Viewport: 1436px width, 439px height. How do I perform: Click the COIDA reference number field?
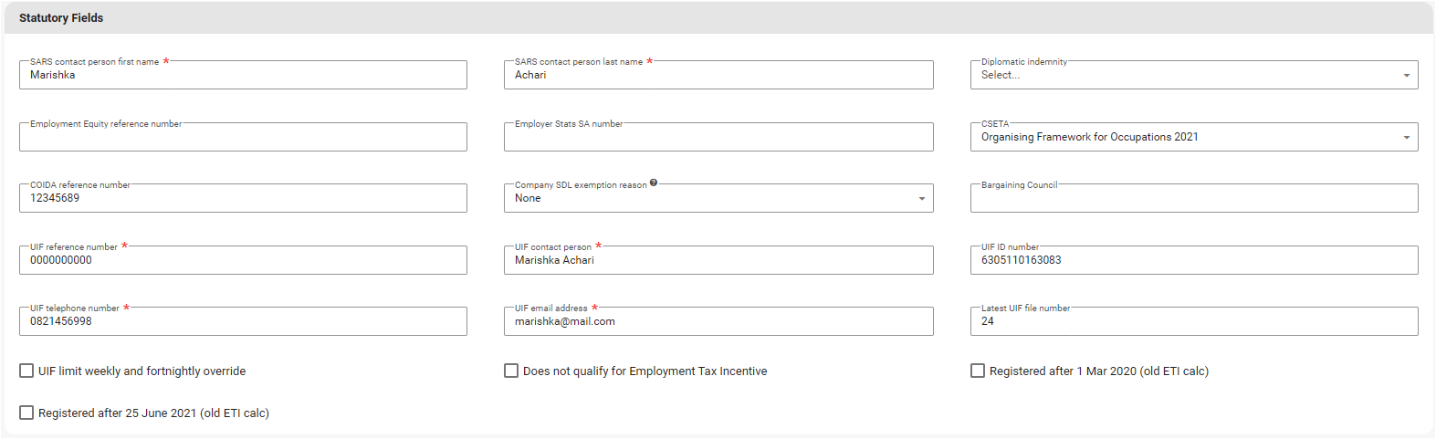(x=243, y=199)
